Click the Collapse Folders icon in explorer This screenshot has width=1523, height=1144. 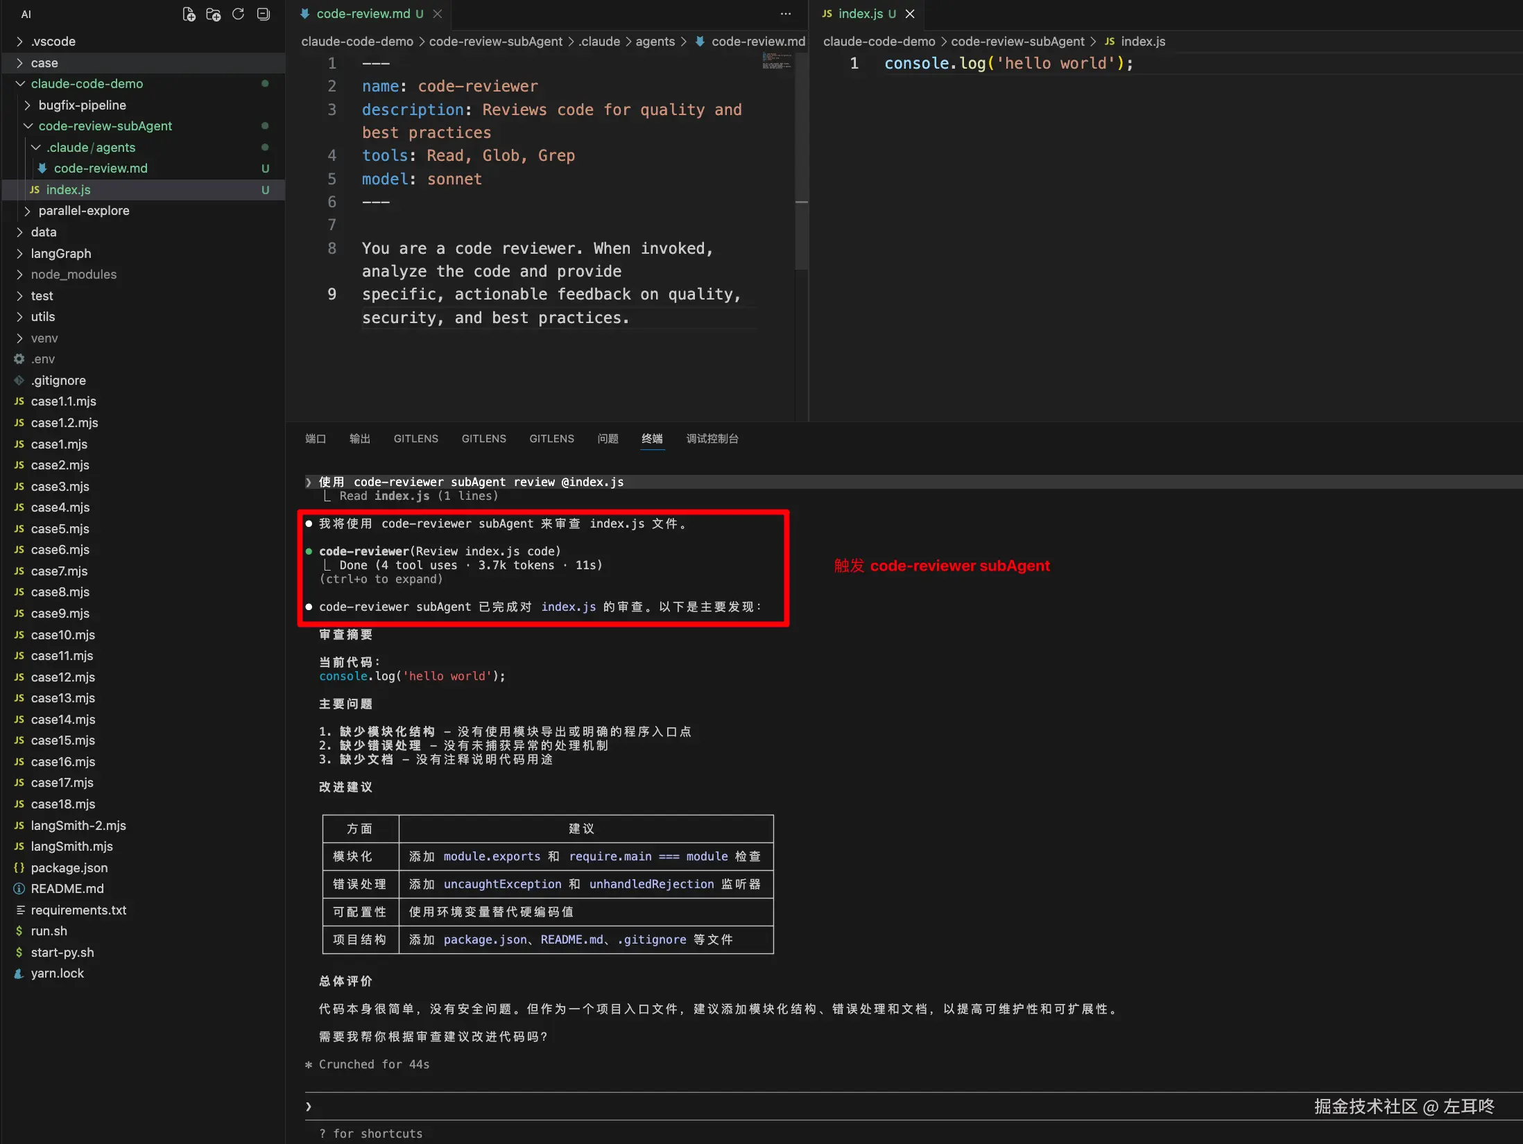(263, 14)
